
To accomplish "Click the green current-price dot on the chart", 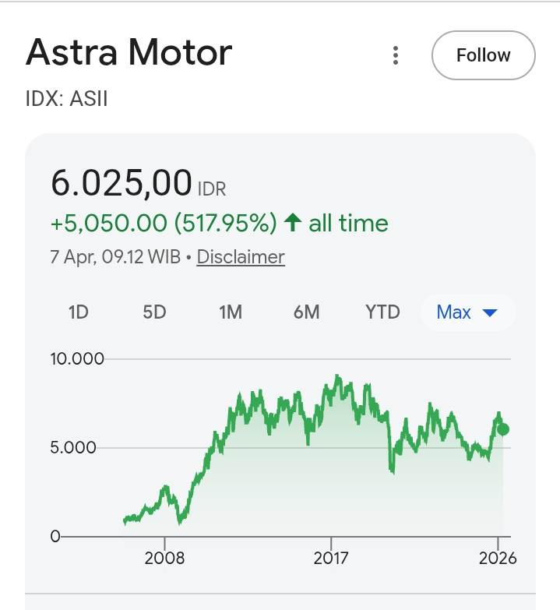I will (x=503, y=429).
